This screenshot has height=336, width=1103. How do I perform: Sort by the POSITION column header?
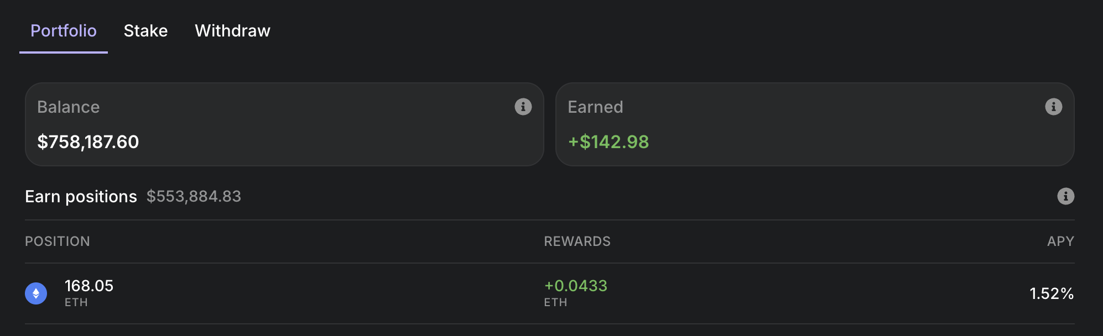(x=57, y=242)
